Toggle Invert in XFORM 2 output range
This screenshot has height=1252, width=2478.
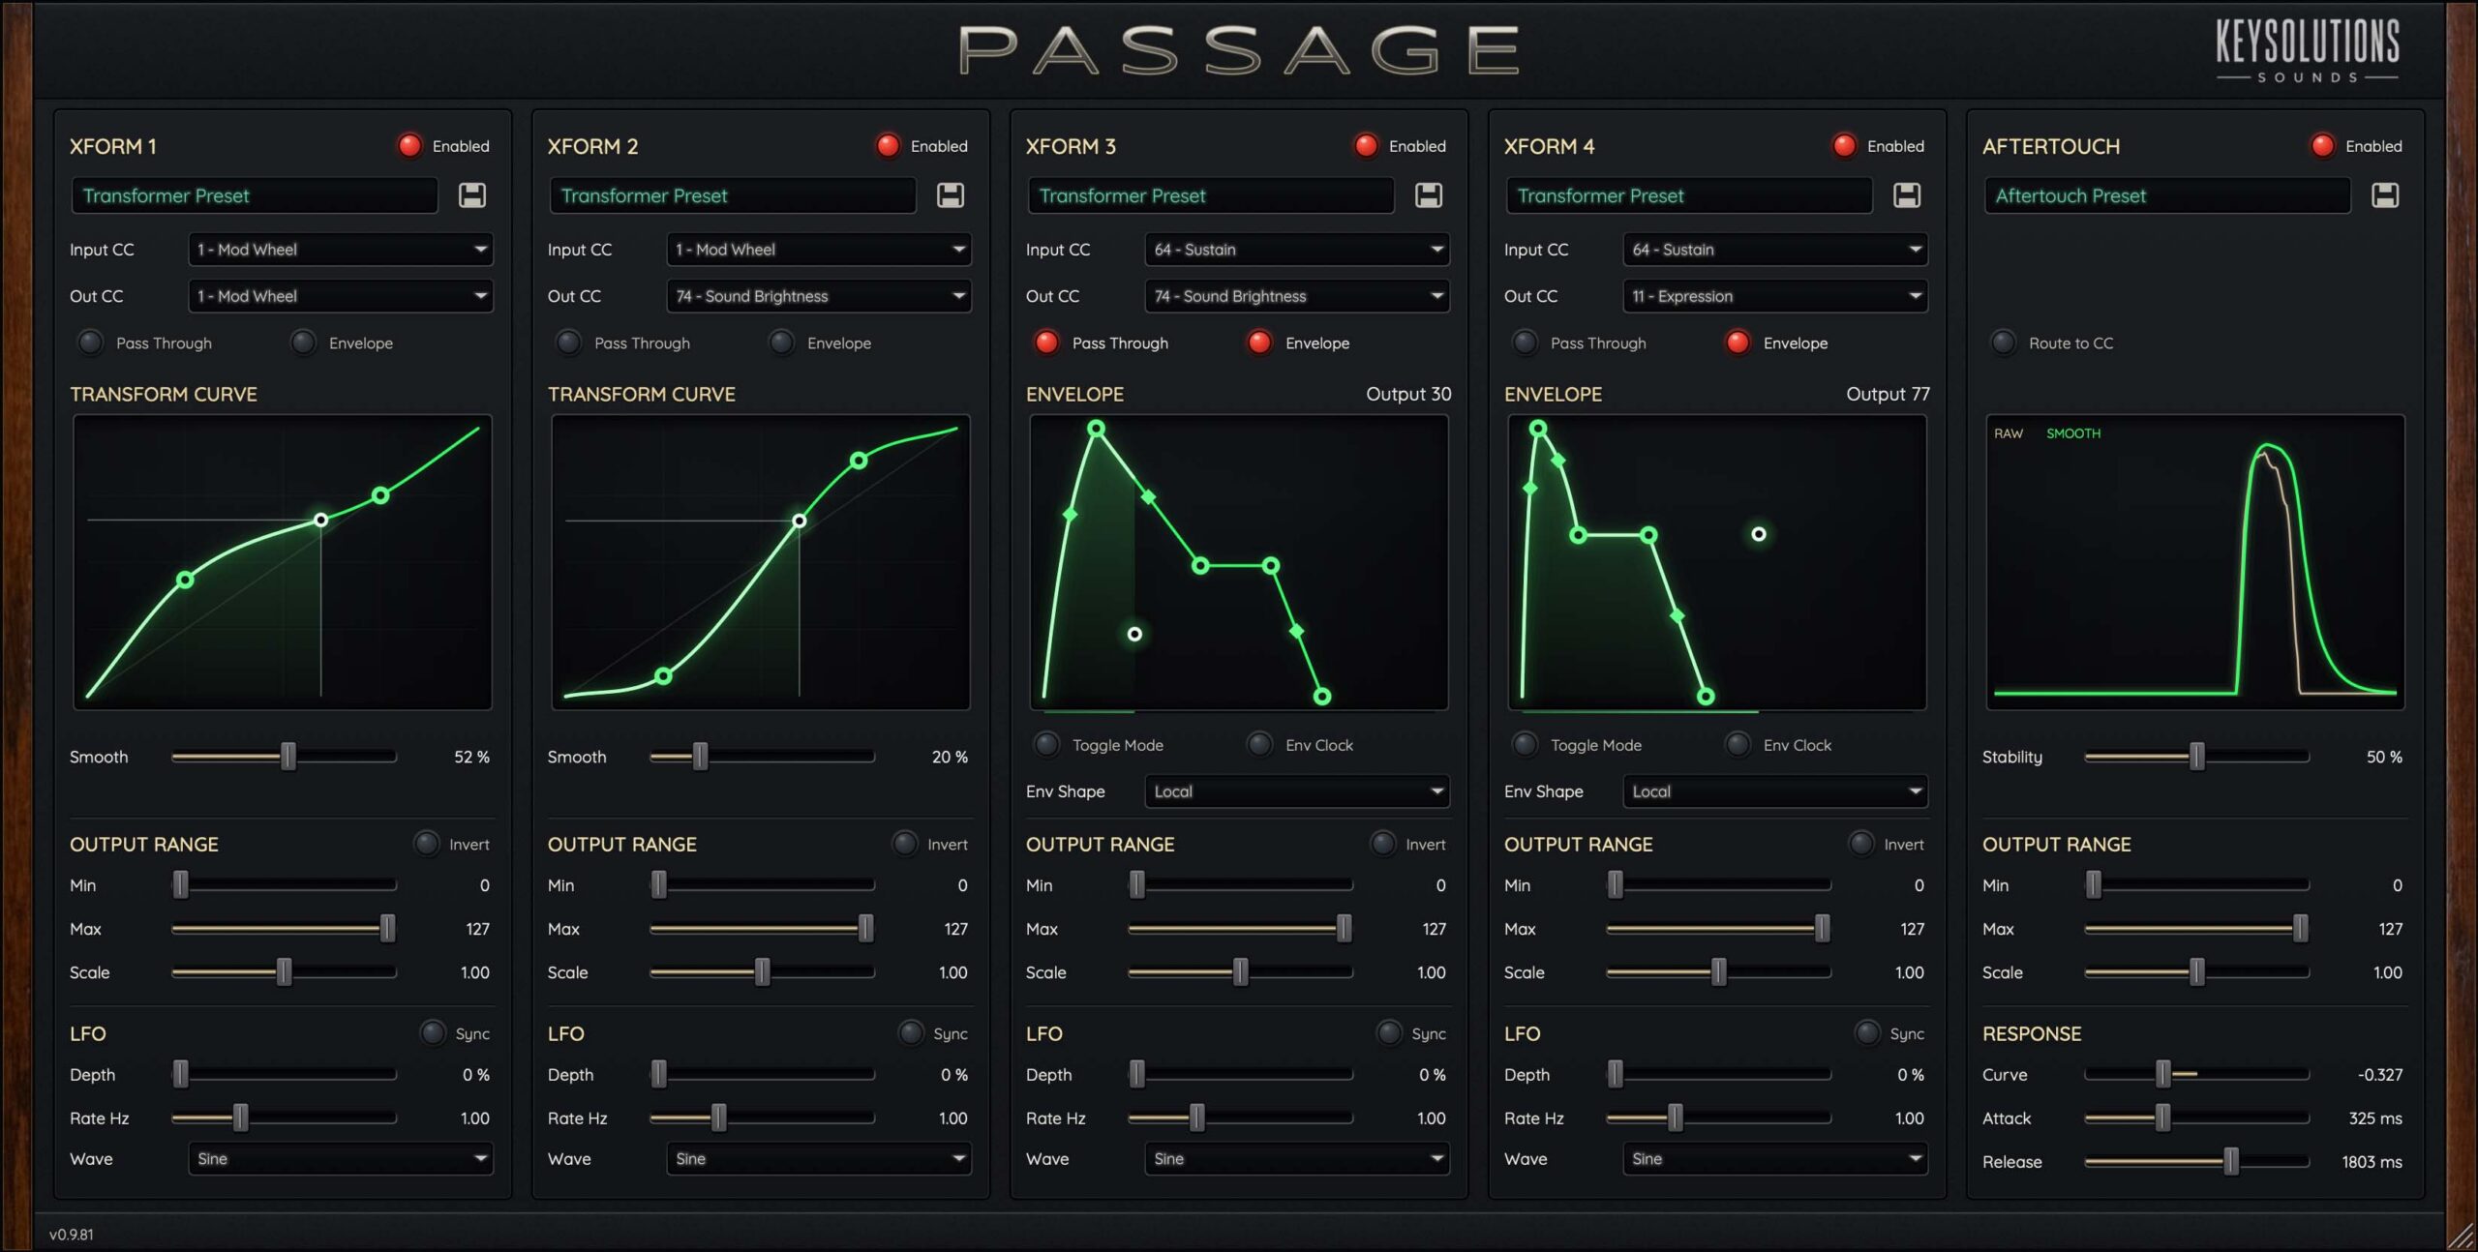[x=905, y=844]
